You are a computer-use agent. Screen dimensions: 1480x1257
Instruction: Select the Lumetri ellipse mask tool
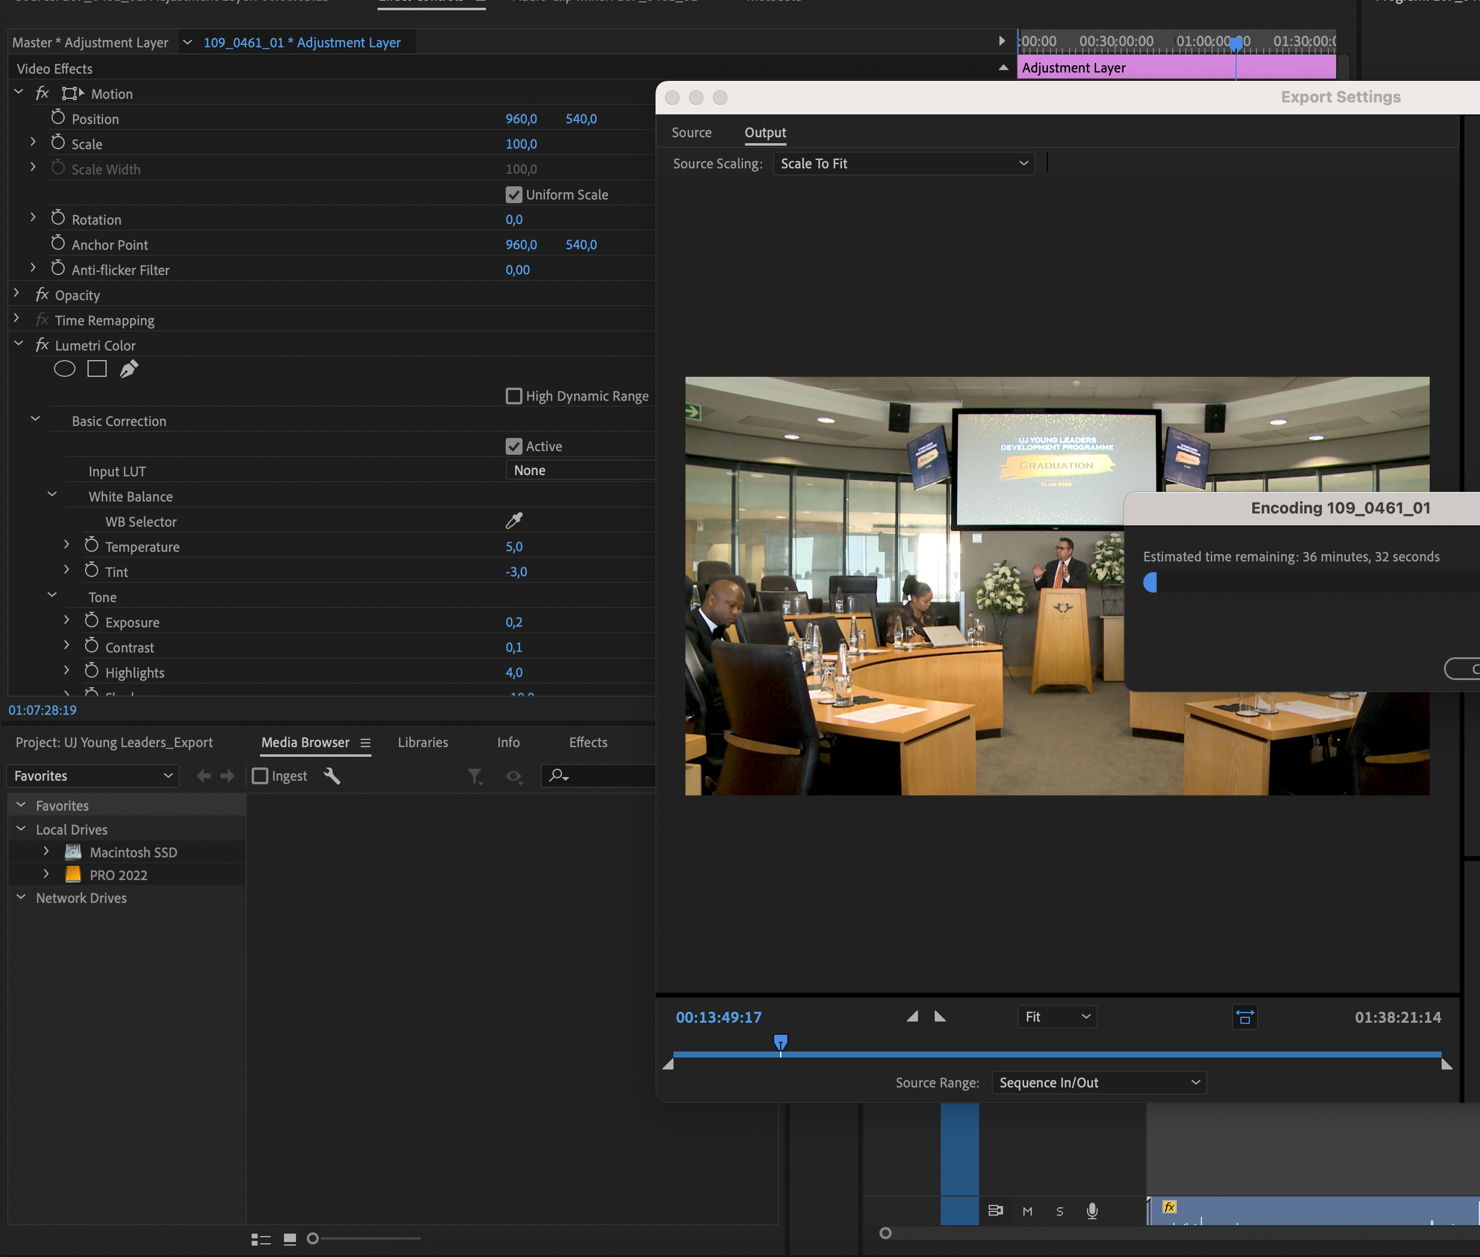point(64,369)
